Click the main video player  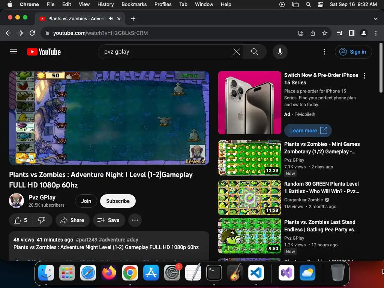[x=109, y=118]
